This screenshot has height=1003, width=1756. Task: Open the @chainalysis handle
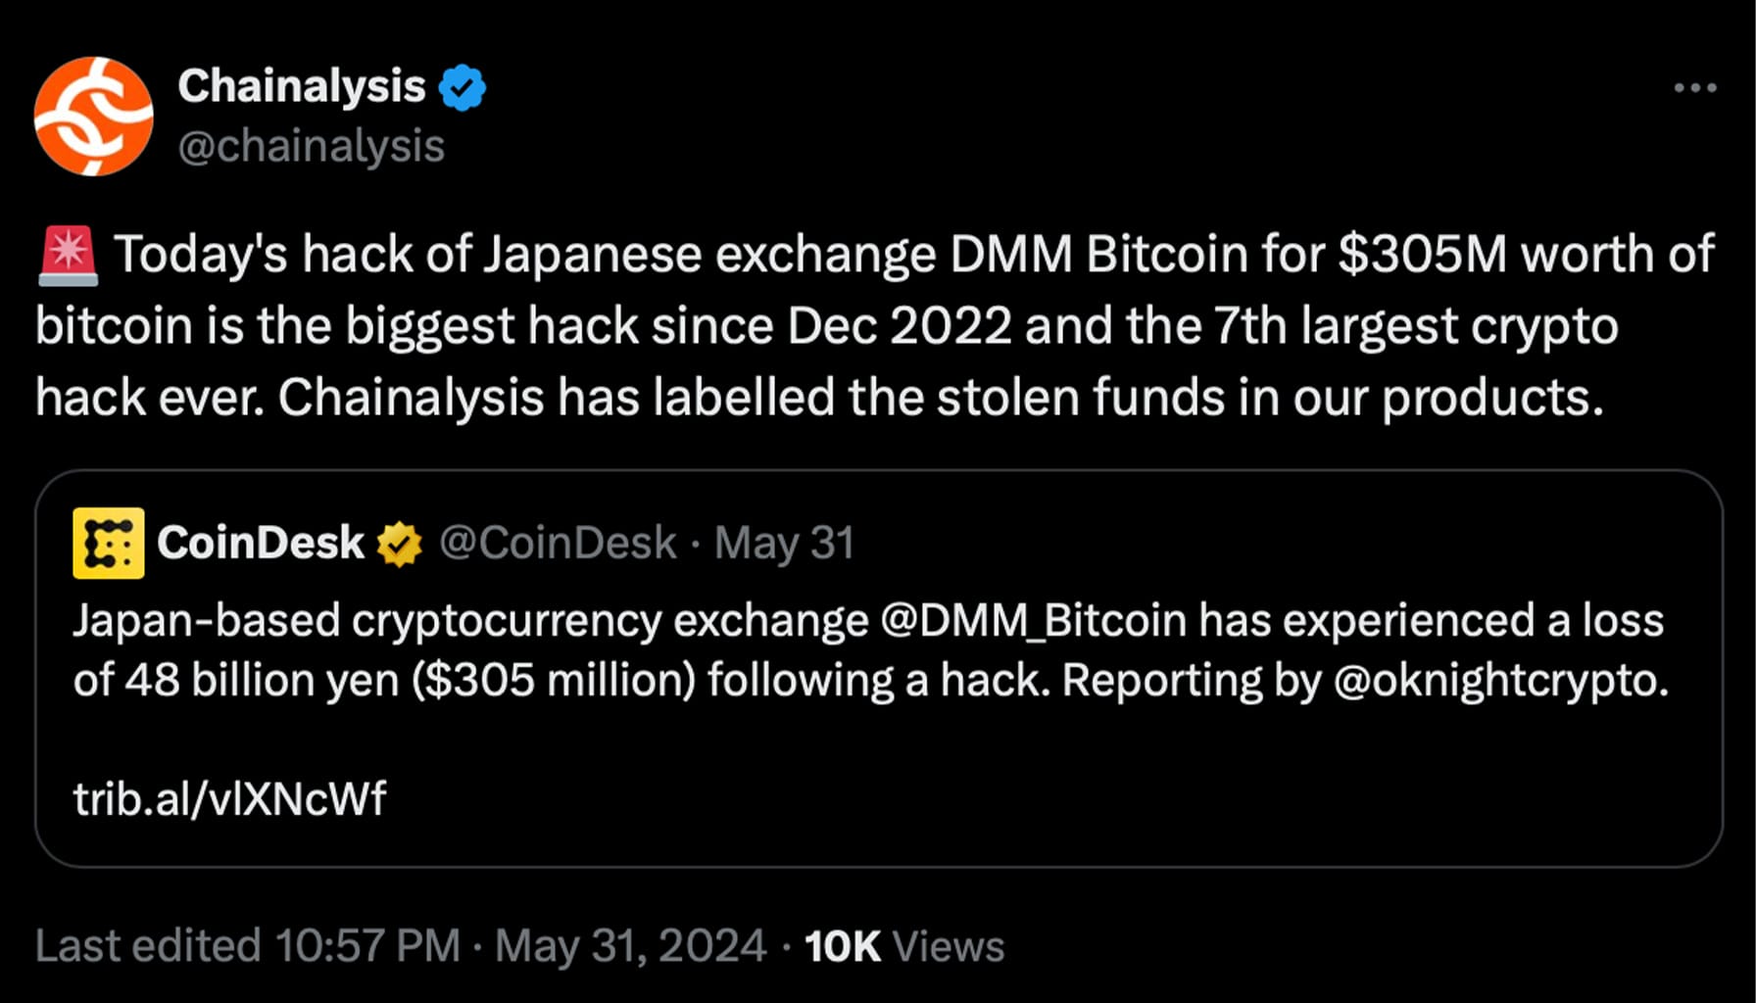pos(312,147)
